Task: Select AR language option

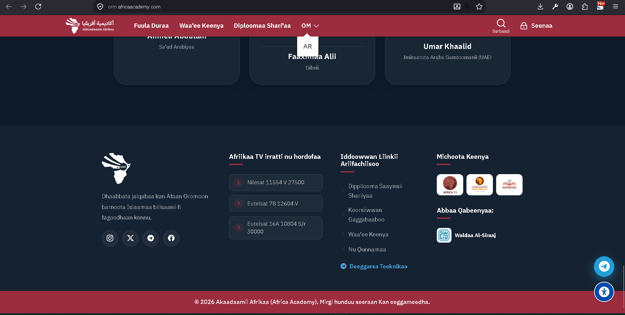Action: coord(308,46)
